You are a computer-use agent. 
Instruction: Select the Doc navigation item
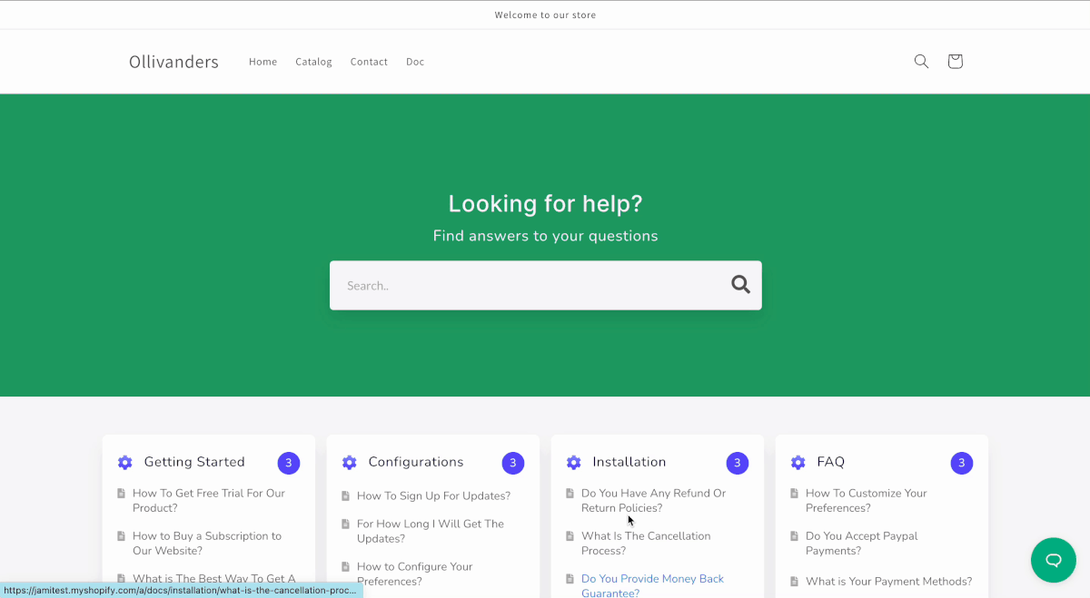415,62
